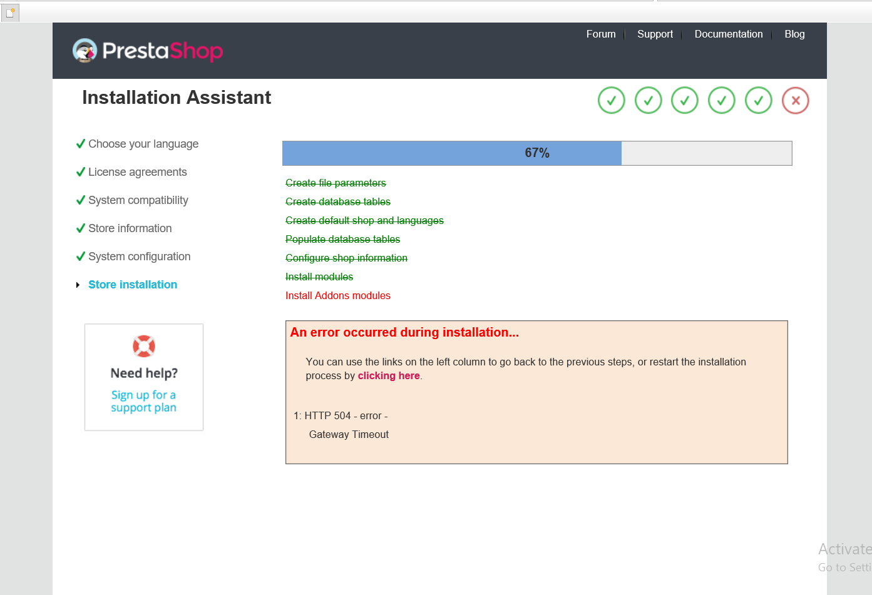This screenshot has width=872, height=595.
Task: Click the error occurred heading
Action: pyautogui.click(x=404, y=332)
